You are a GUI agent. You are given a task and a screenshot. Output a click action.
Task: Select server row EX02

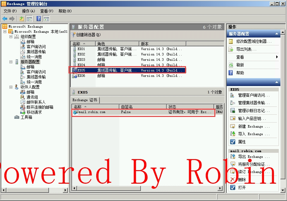[128, 54]
